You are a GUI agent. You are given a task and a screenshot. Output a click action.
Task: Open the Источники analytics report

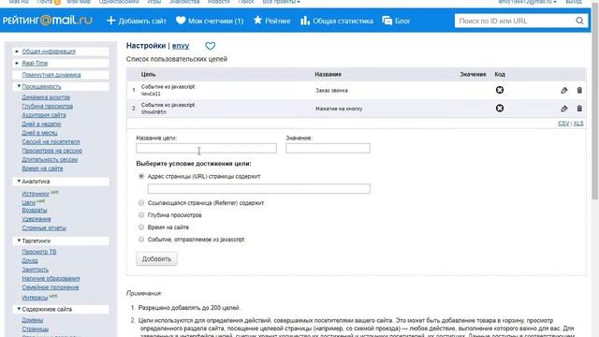click(36, 194)
